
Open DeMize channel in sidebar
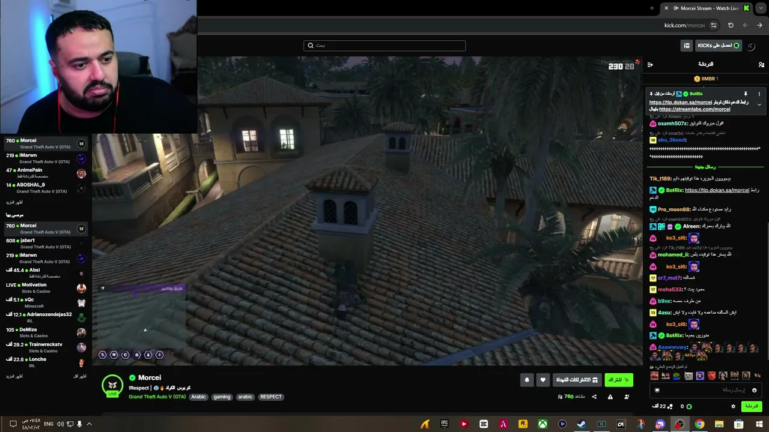(x=46, y=332)
